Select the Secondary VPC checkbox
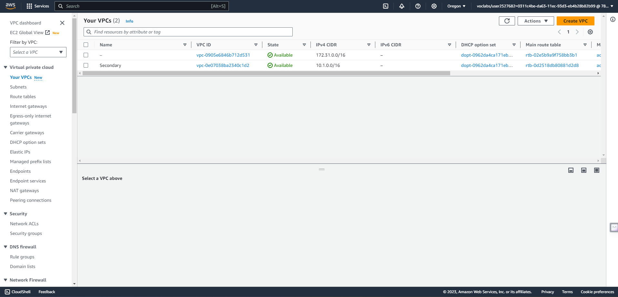Screen dimensions: 618x297 [x=86, y=65]
